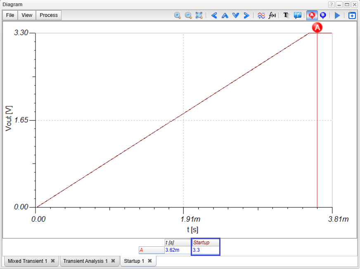Fit the plot to the window
The width and height of the screenshot is (360, 269).
pos(199,15)
